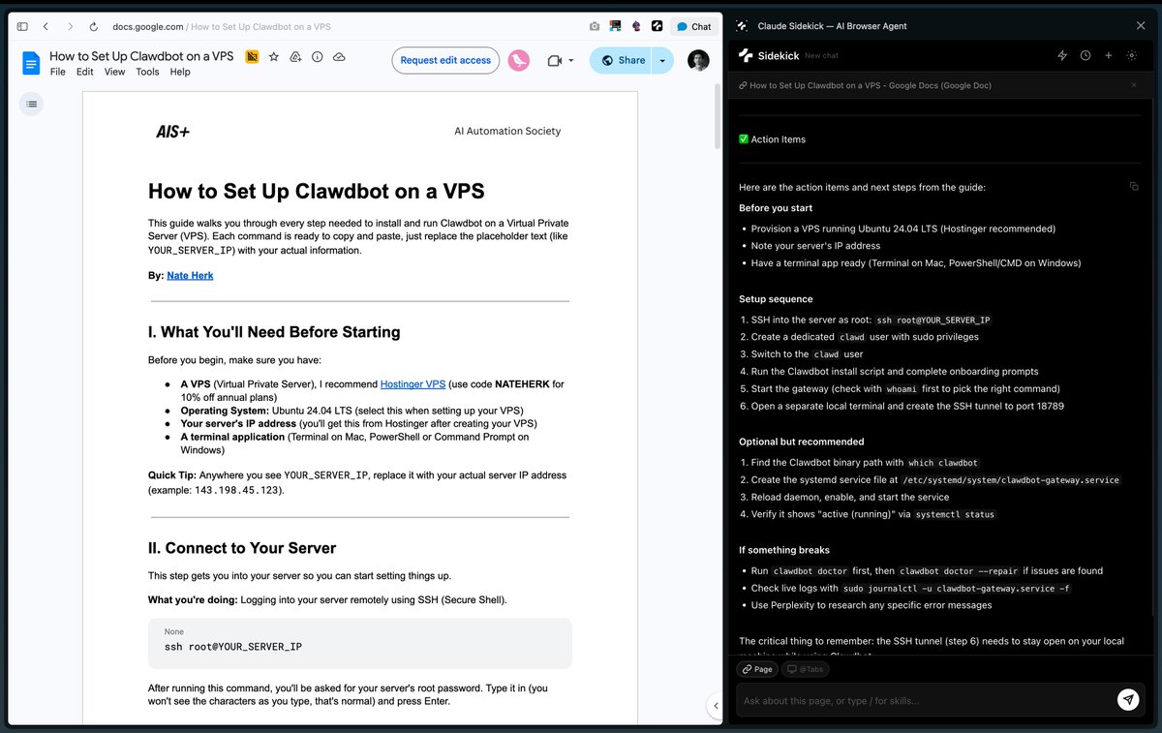Show document outline list icon

32,104
